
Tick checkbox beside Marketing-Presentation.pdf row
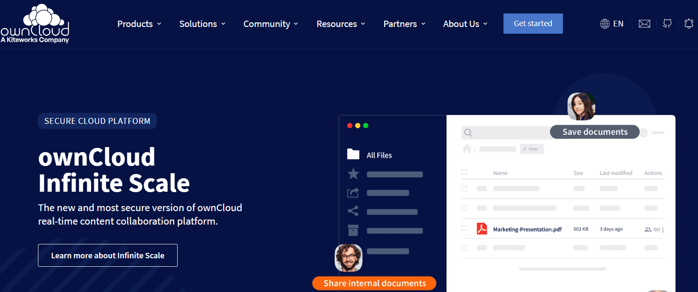pos(464,228)
